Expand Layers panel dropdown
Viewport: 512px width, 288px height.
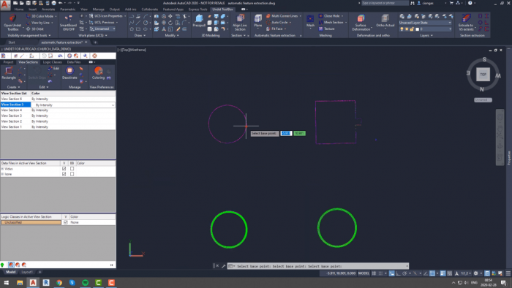pyautogui.click(x=426, y=35)
